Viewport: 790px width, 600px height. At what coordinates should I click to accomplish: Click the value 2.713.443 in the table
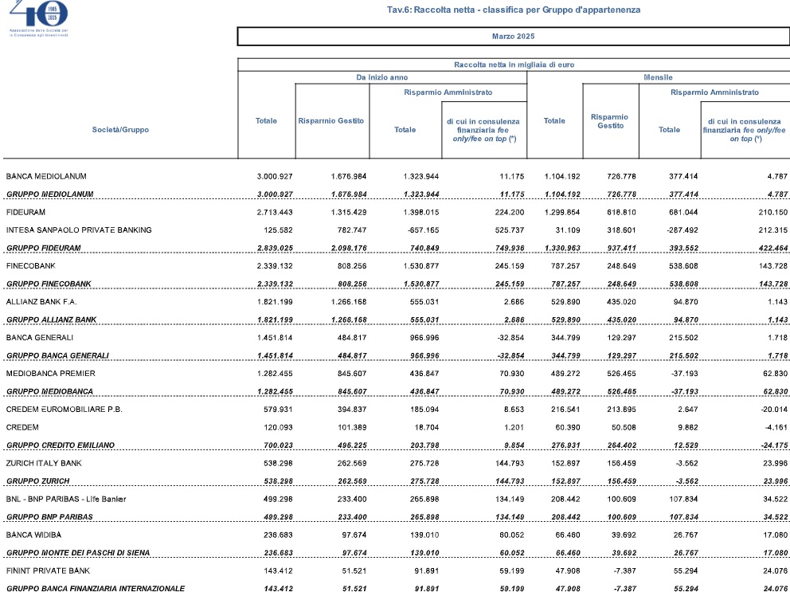click(275, 212)
